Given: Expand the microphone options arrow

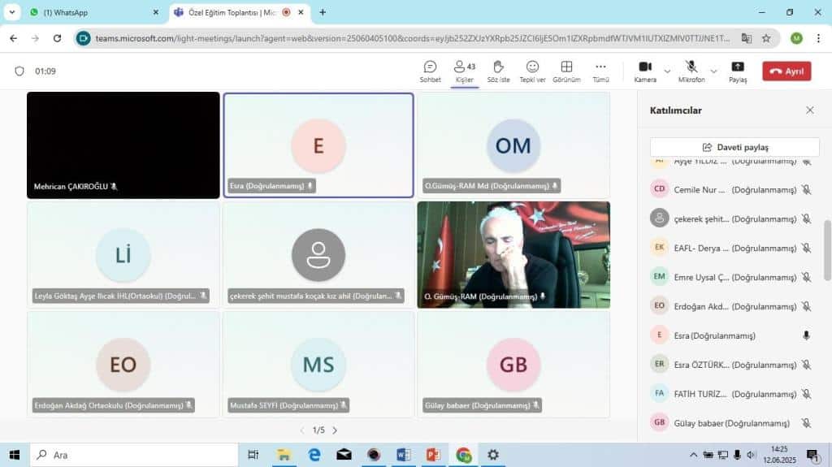Looking at the screenshot, I should 713,71.
